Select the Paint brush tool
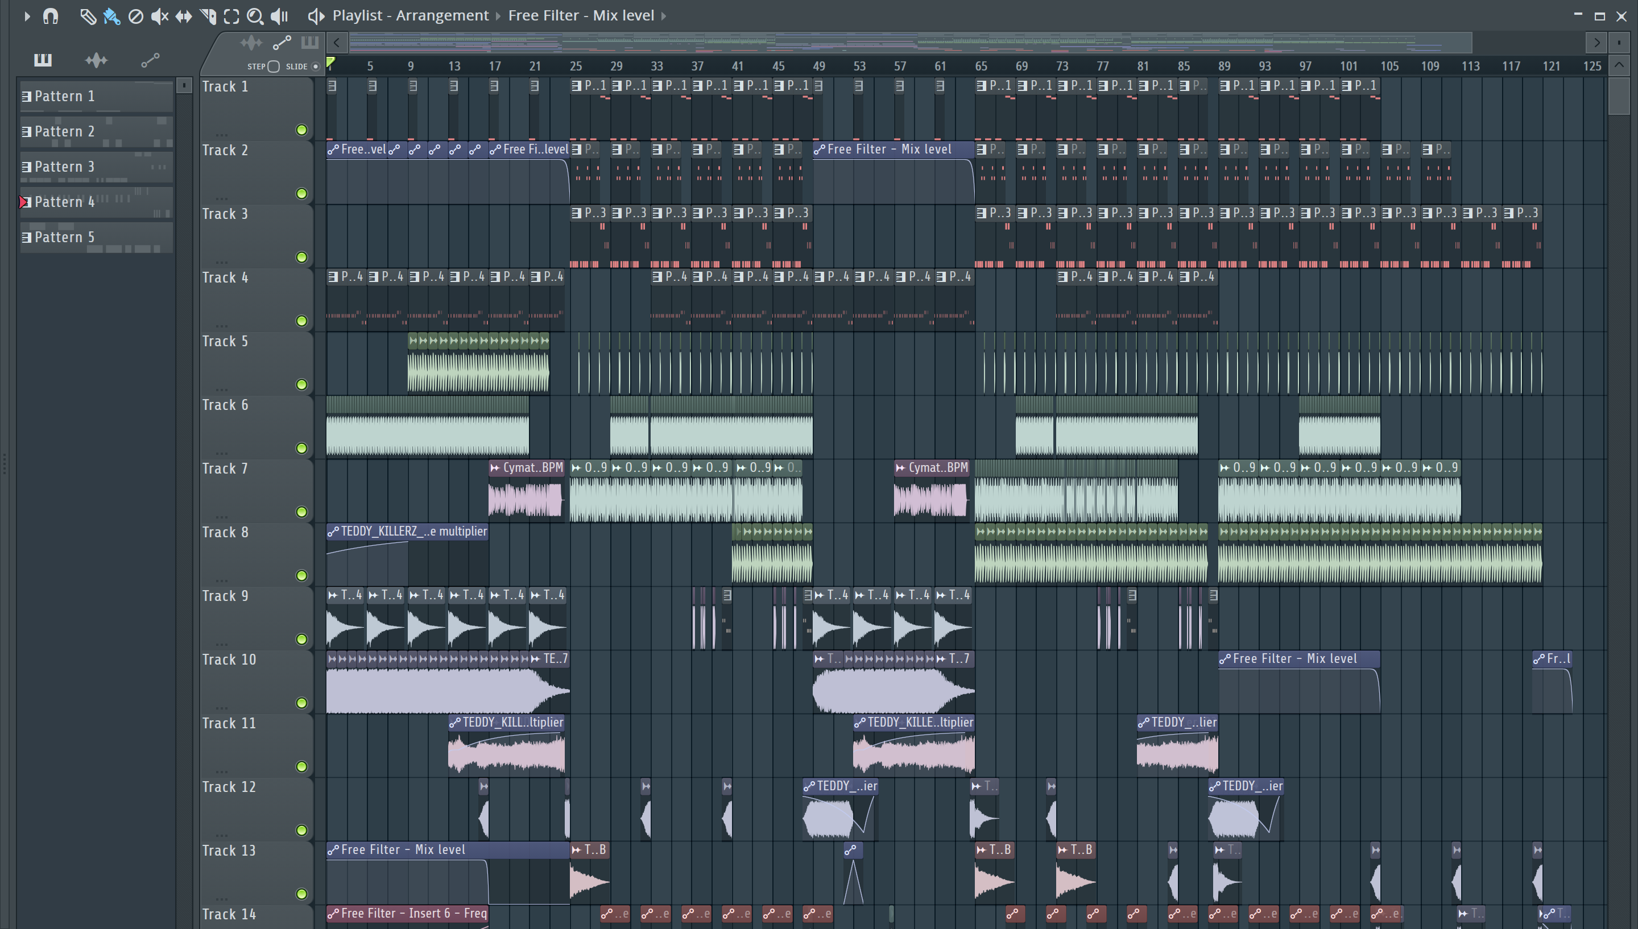Screen dimensions: 1638x929 (x=111, y=16)
